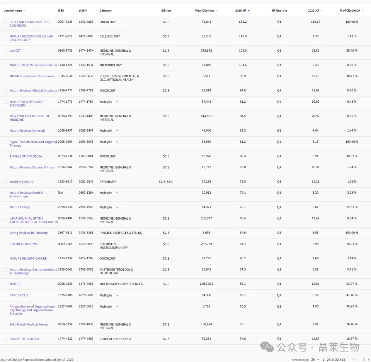The image size is (371, 362).
Task: Expand Multiple categories for Signal Transduction row
Action: click(x=117, y=142)
